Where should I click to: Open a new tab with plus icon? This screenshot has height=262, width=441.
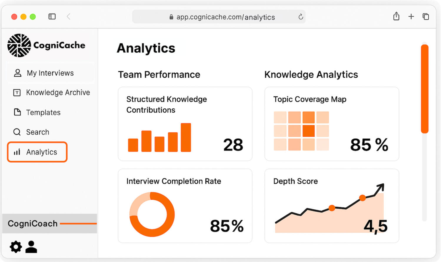click(411, 16)
